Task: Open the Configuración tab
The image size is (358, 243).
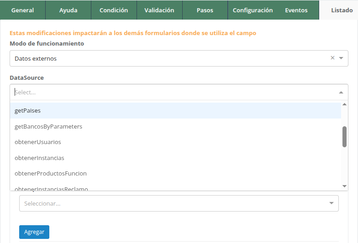Action: (253, 10)
